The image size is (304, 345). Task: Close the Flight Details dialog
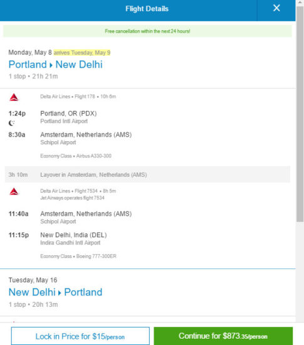point(276,8)
